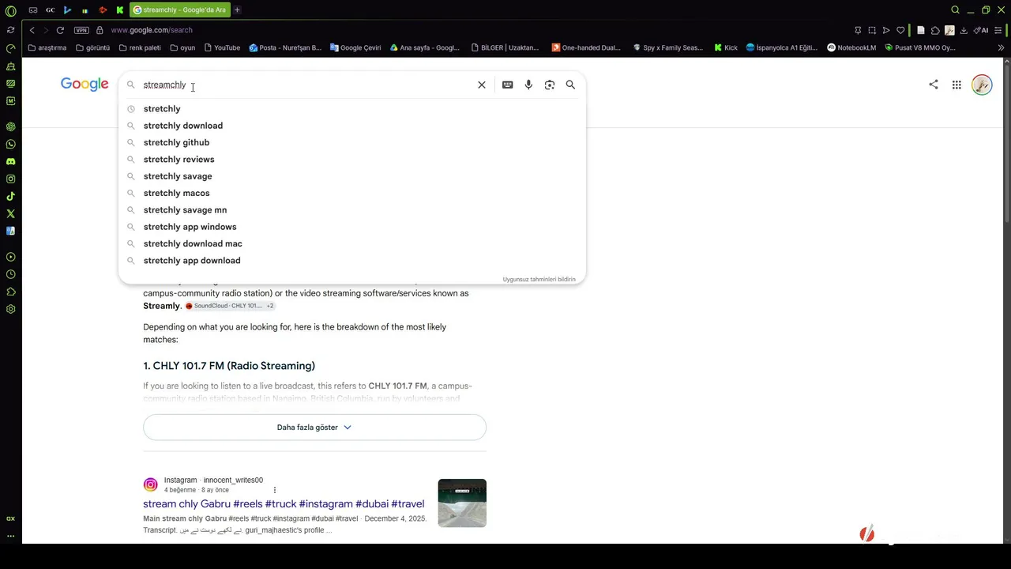The width and height of the screenshot is (1011, 569).
Task: Open the Google account profile picture
Action: (982, 85)
